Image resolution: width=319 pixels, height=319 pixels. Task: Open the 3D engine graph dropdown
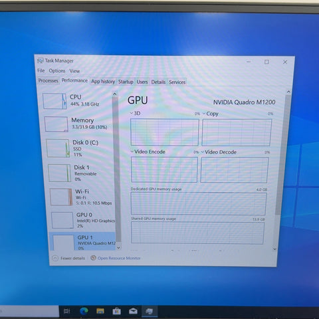click(x=132, y=113)
